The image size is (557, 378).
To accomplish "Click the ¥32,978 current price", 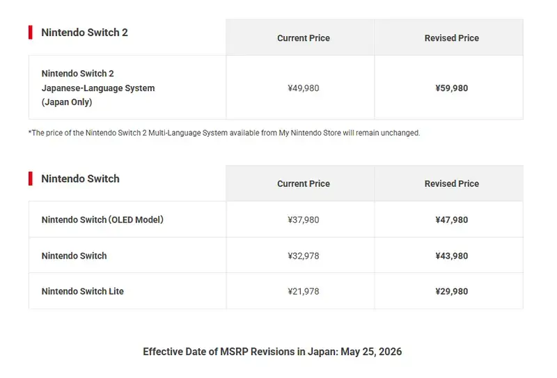I will (304, 256).
